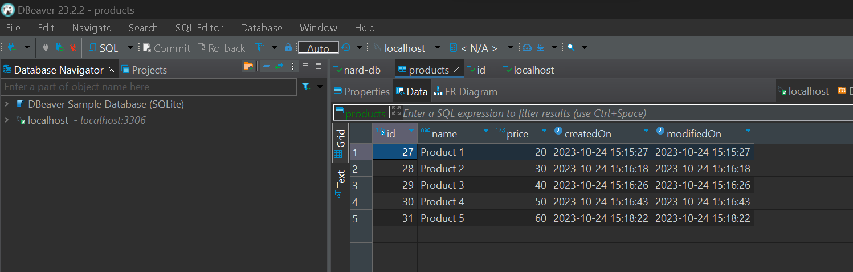Open the name column filter dropdown
Image resolution: width=853 pixels, height=272 pixels.
485,131
